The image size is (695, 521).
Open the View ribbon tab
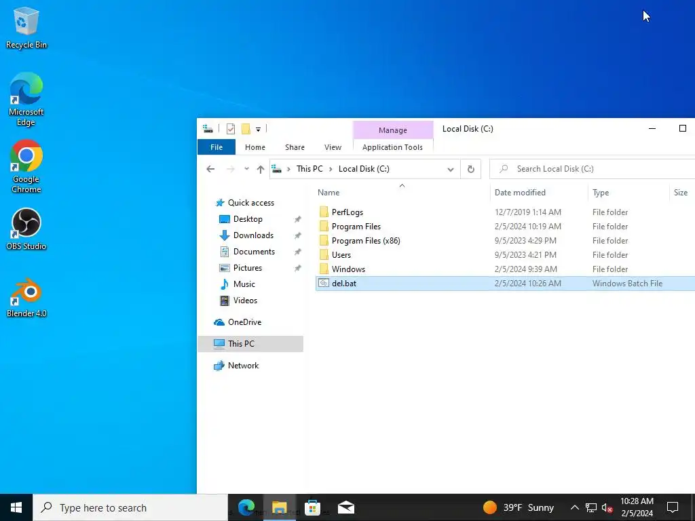333,147
